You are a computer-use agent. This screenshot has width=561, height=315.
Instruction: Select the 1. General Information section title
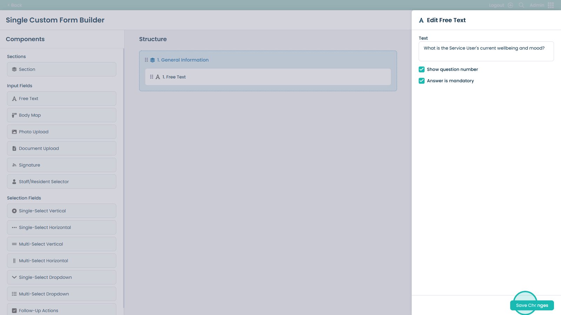point(183,60)
